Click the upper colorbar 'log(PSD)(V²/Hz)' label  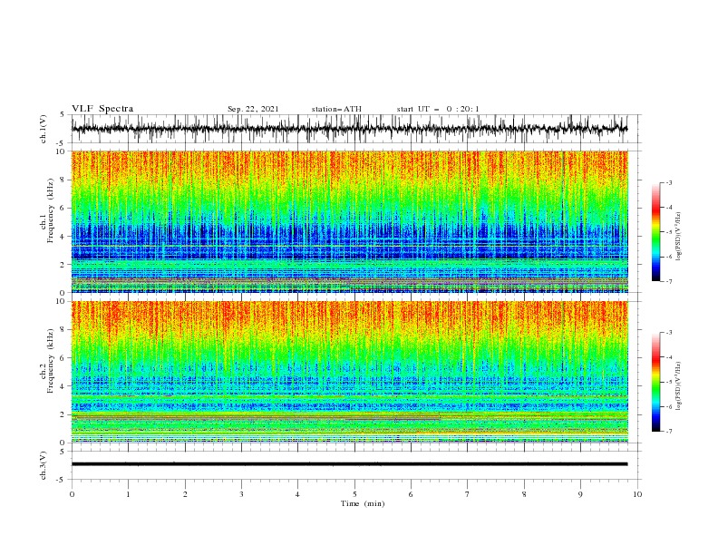tap(678, 237)
